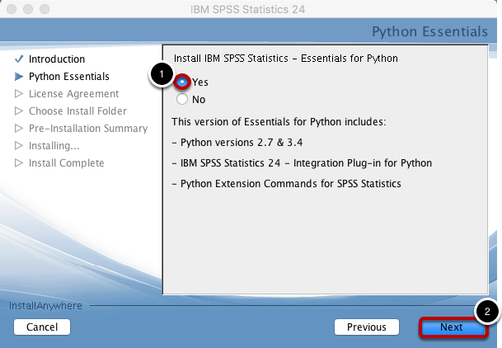Click the InstallAnywhere label
The image size is (502, 348).
[x=45, y=306]
